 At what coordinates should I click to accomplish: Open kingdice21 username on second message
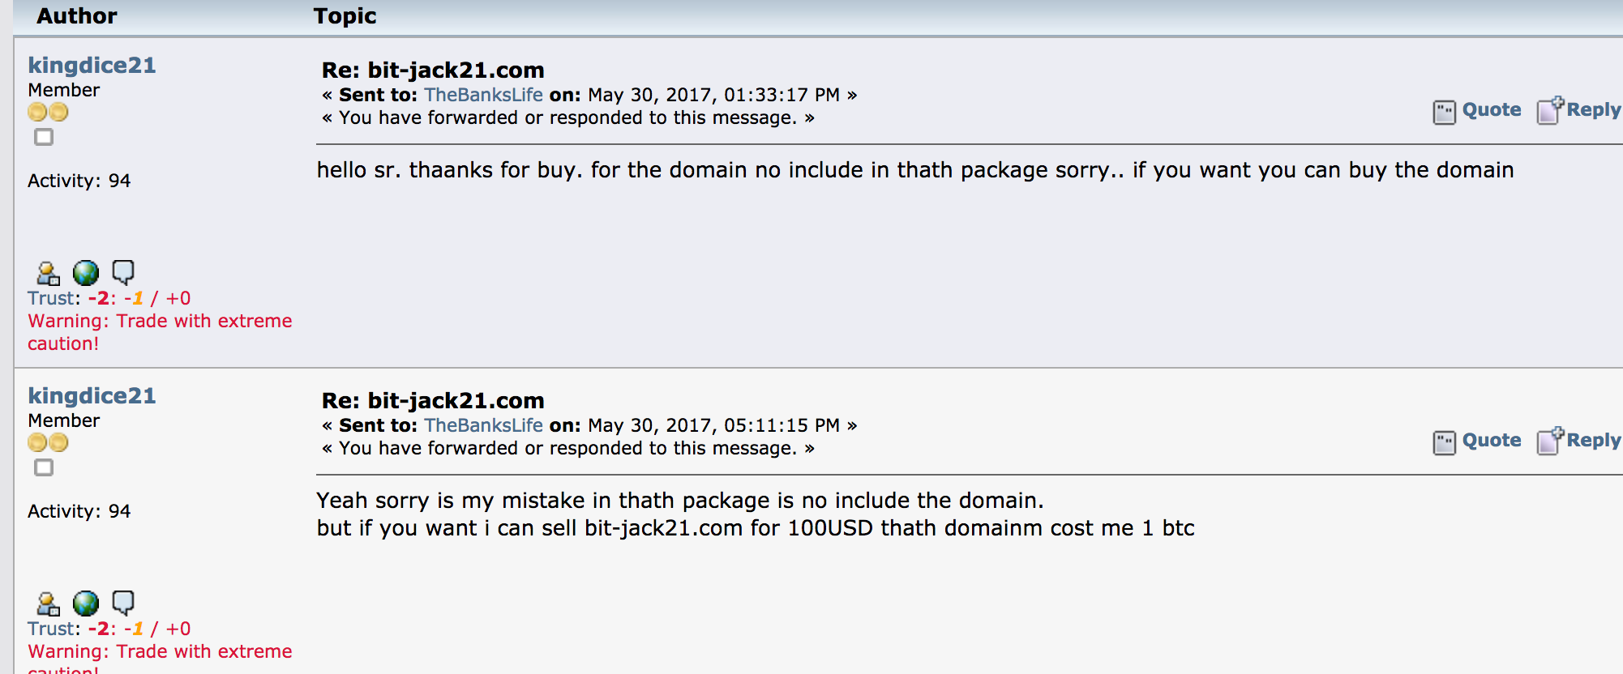point(92,395)
